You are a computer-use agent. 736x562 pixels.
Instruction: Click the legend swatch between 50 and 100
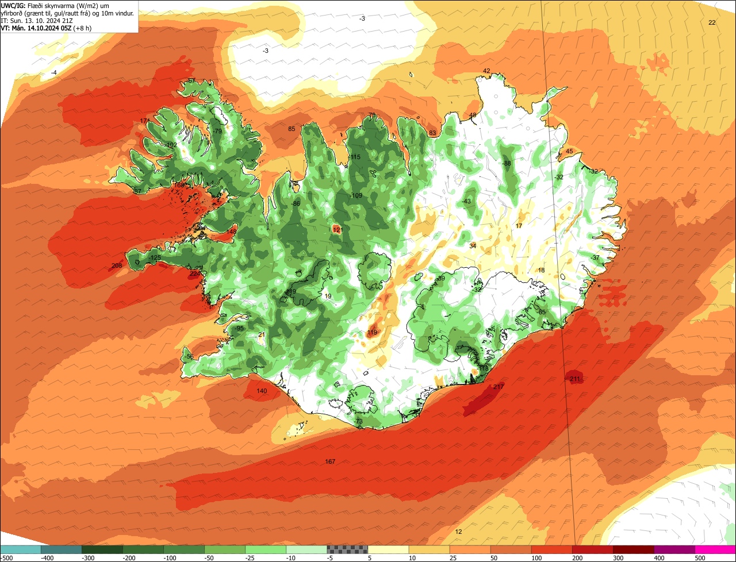tap(511, 549)
